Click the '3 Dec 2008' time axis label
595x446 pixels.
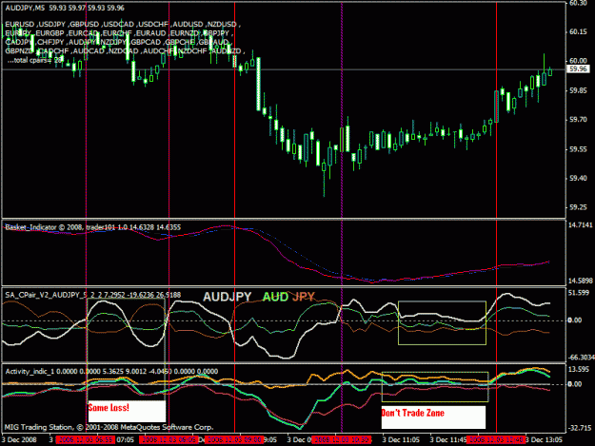(19, 439)
